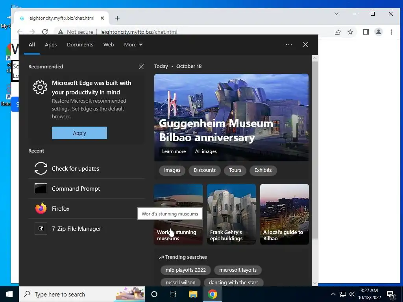Go forward in Chrome
The height and width of the screenshot is (302, 403).
point(32,32)
